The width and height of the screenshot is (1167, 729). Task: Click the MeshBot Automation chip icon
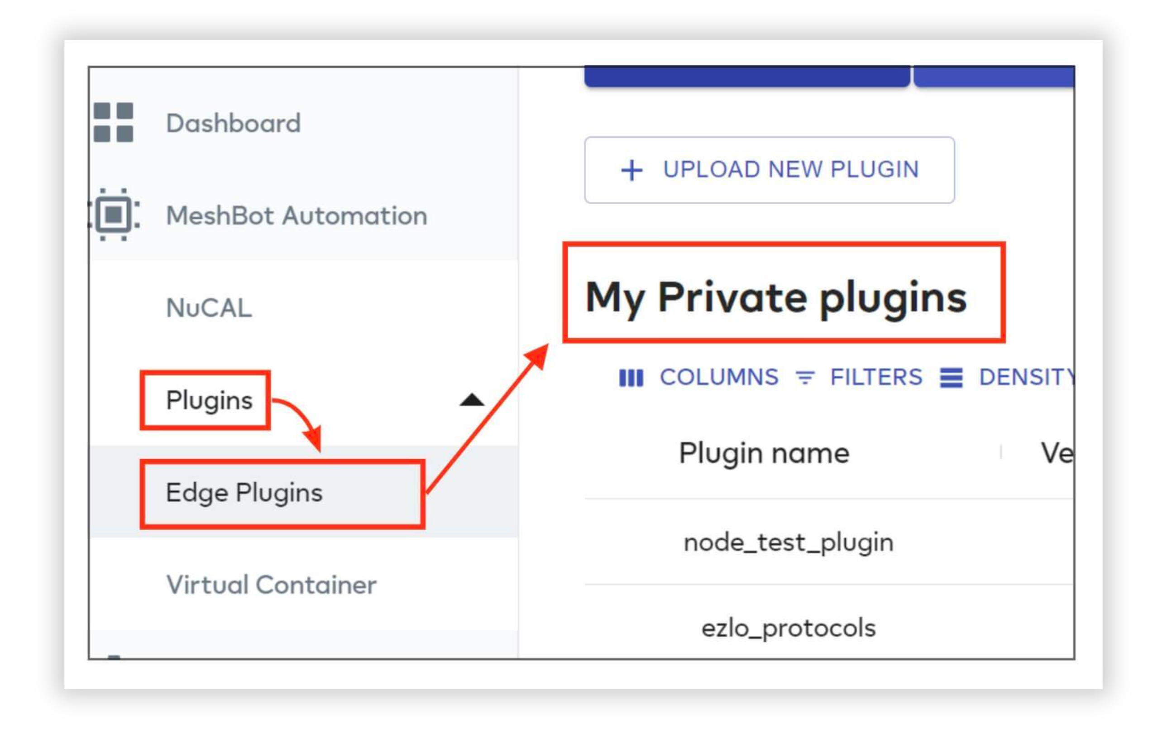[115, 215]
